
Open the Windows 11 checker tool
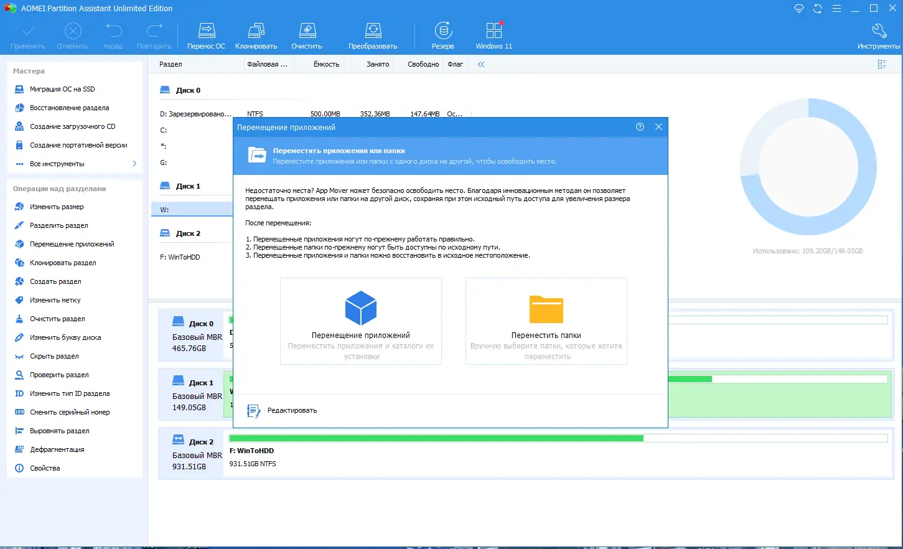coord(494,36)
